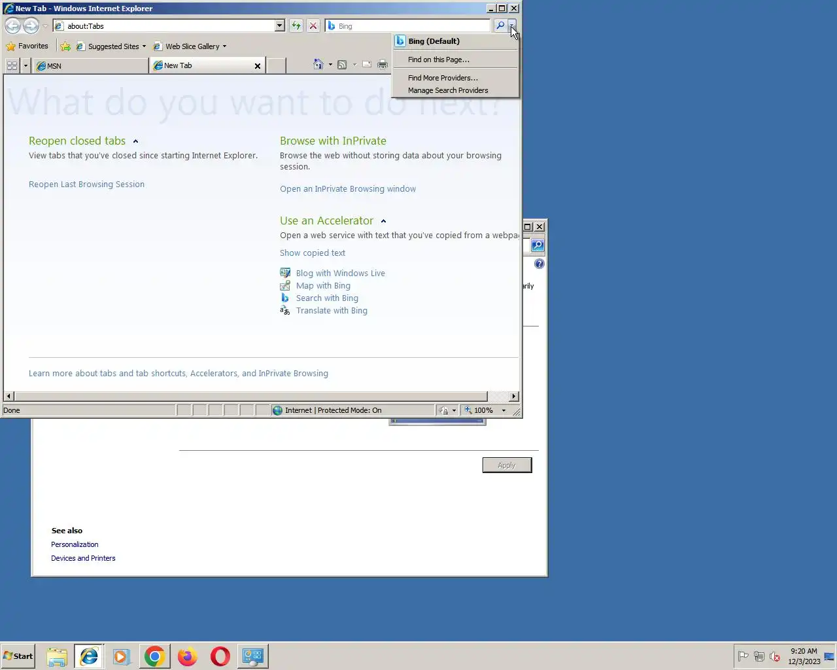This screenshot has width=837, height=670.
Task: Click the about:Tabs address bar field
Action: pyautogui.click(x=163, y=26)
